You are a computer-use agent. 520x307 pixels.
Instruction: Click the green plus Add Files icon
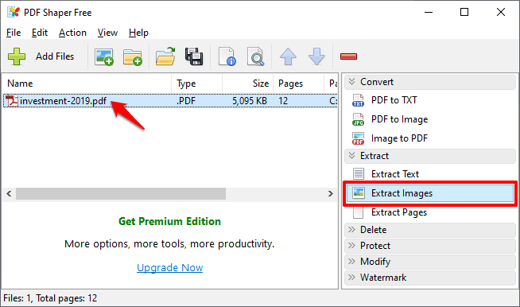[x=17, y=56]
